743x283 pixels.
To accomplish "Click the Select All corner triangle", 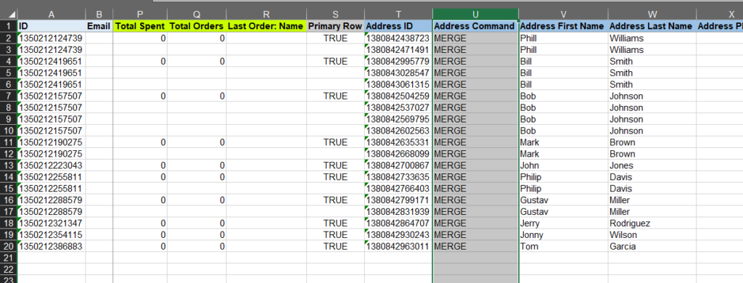I will (9, 15).
